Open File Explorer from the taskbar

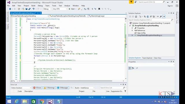click(25, 101)
